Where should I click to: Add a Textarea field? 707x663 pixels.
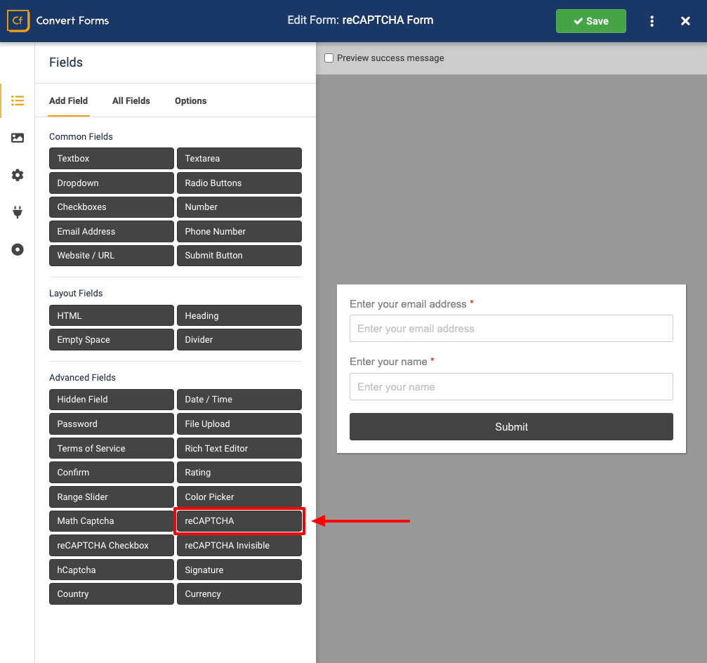239,158
